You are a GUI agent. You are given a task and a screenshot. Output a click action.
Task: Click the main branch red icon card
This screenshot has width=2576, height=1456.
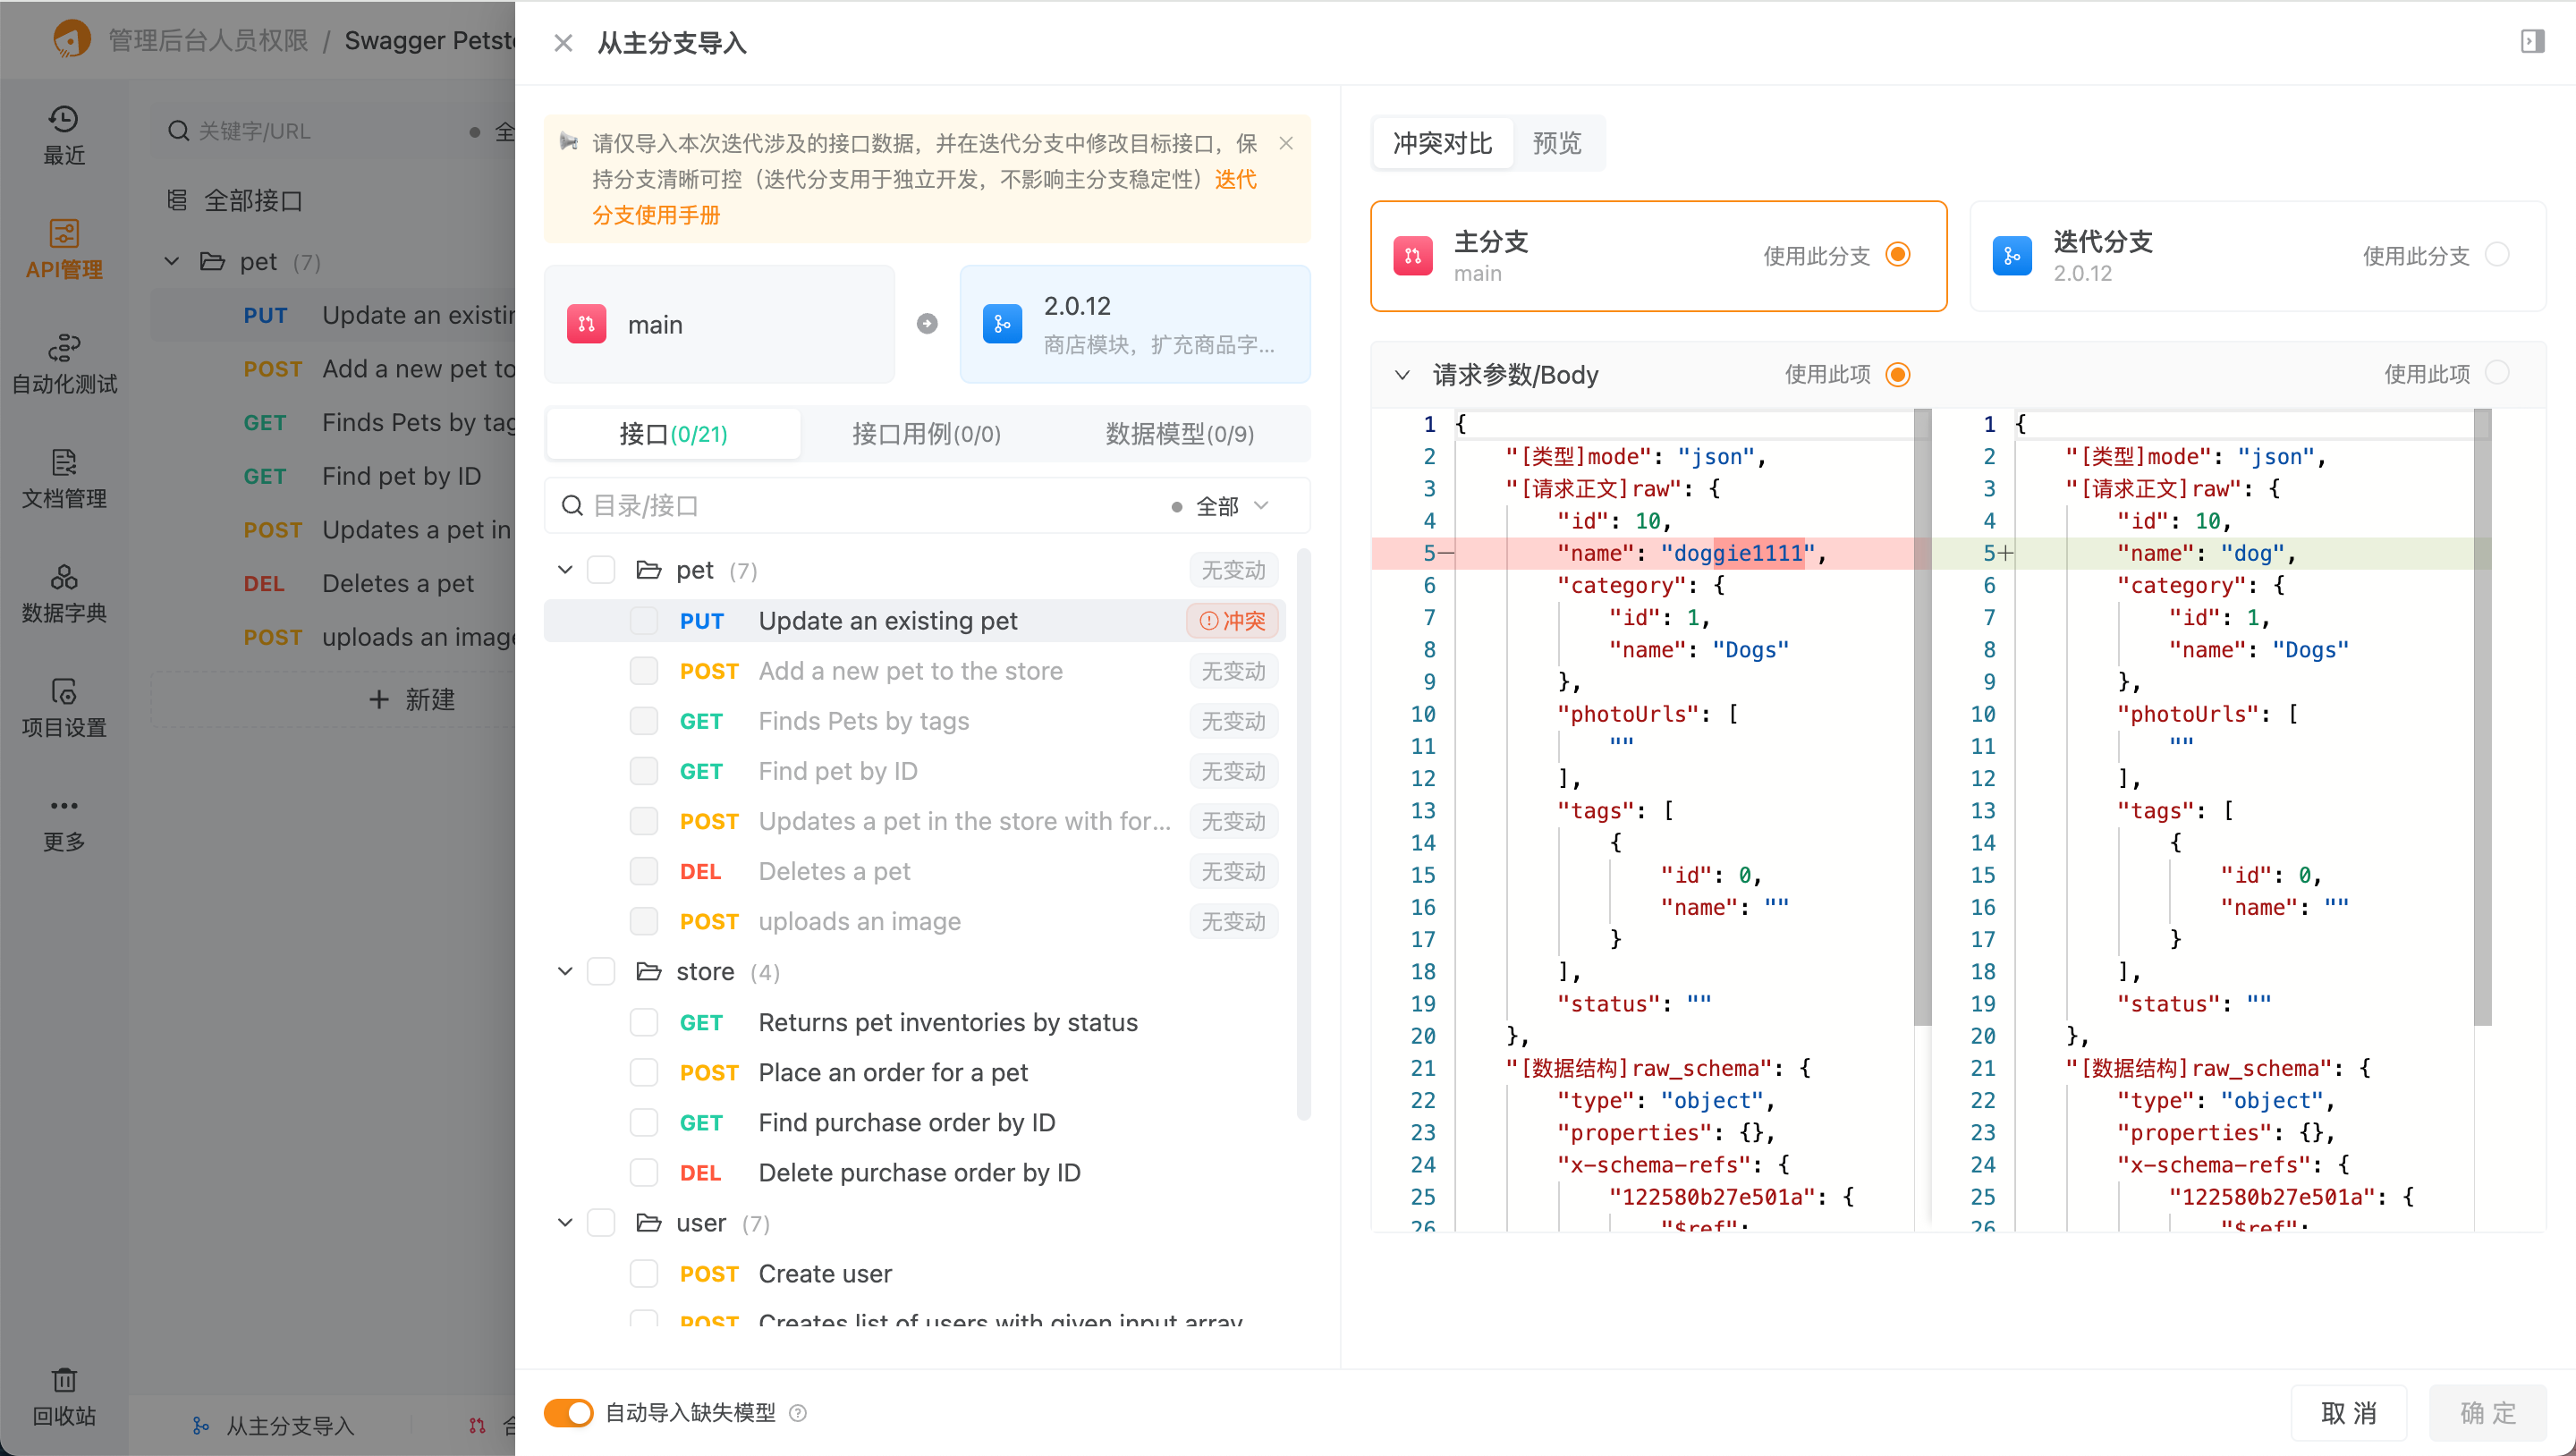[719, 324]
